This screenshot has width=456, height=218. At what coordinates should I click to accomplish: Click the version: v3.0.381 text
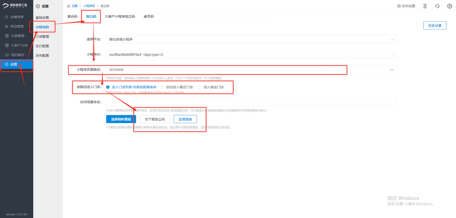pyautogui.click(x=16, y=214)
